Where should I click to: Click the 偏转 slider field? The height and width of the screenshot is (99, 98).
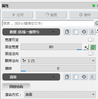click(58, 68)
